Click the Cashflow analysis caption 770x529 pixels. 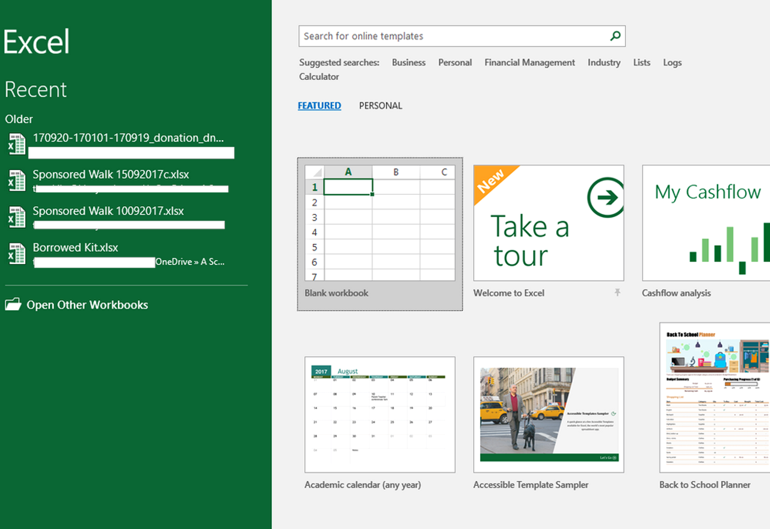click(x=676, y=293)
